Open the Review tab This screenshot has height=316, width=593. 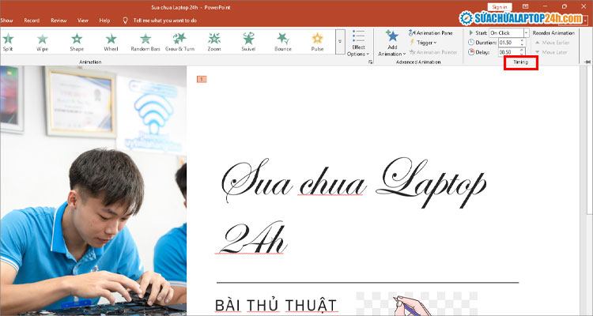click(59, 21)
